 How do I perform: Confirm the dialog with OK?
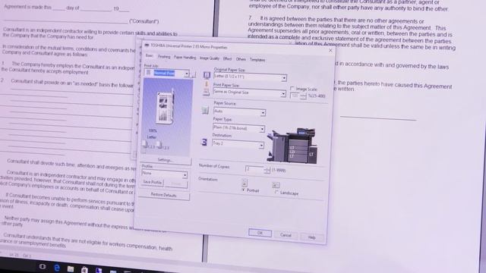[260, 233]
